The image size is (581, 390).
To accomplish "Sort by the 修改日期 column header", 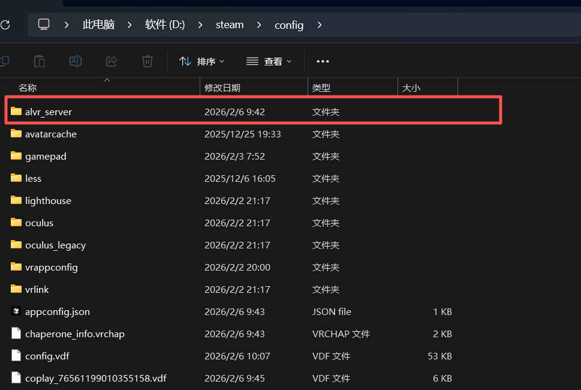I will point(222,88).
